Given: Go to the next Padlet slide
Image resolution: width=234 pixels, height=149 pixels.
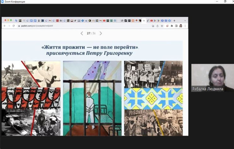Looking at the screenshot, I should pos(101,33).
